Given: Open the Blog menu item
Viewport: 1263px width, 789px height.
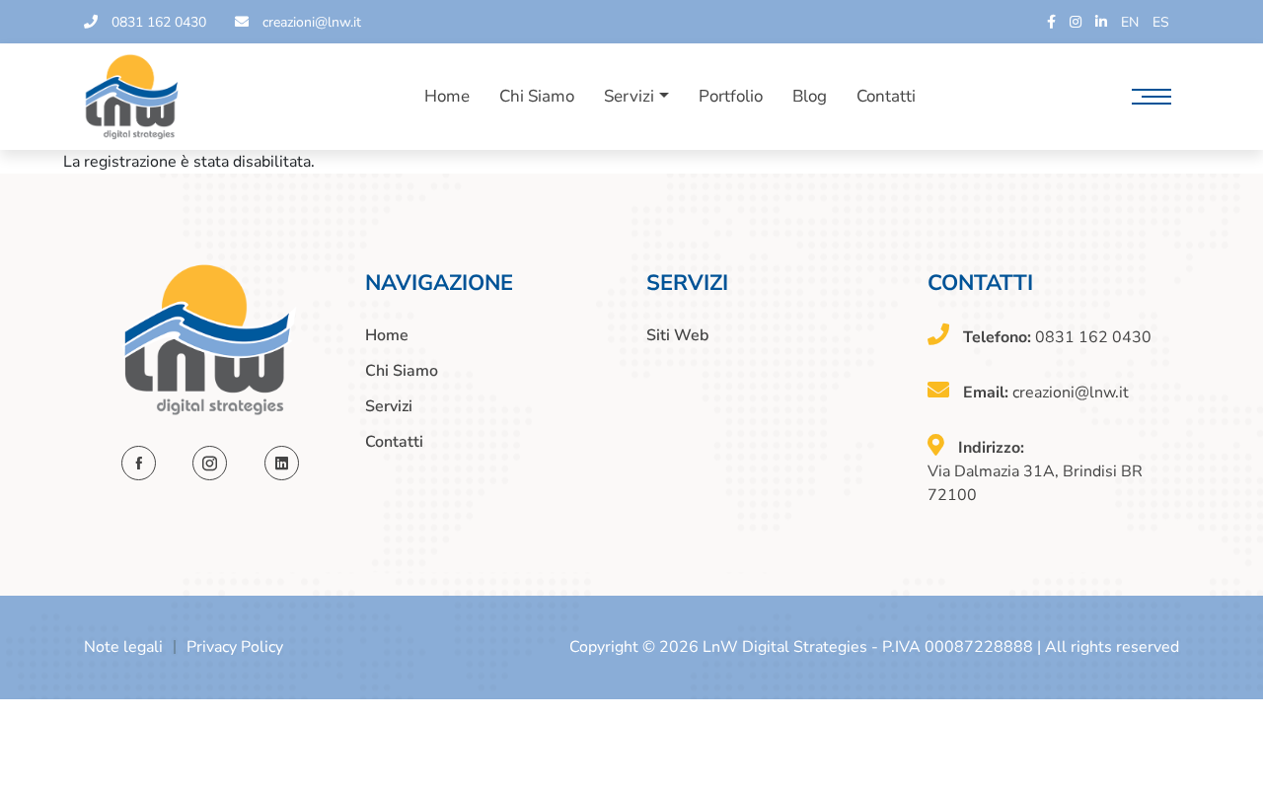Looking at the screenshot, I should (x=809, y=96).
